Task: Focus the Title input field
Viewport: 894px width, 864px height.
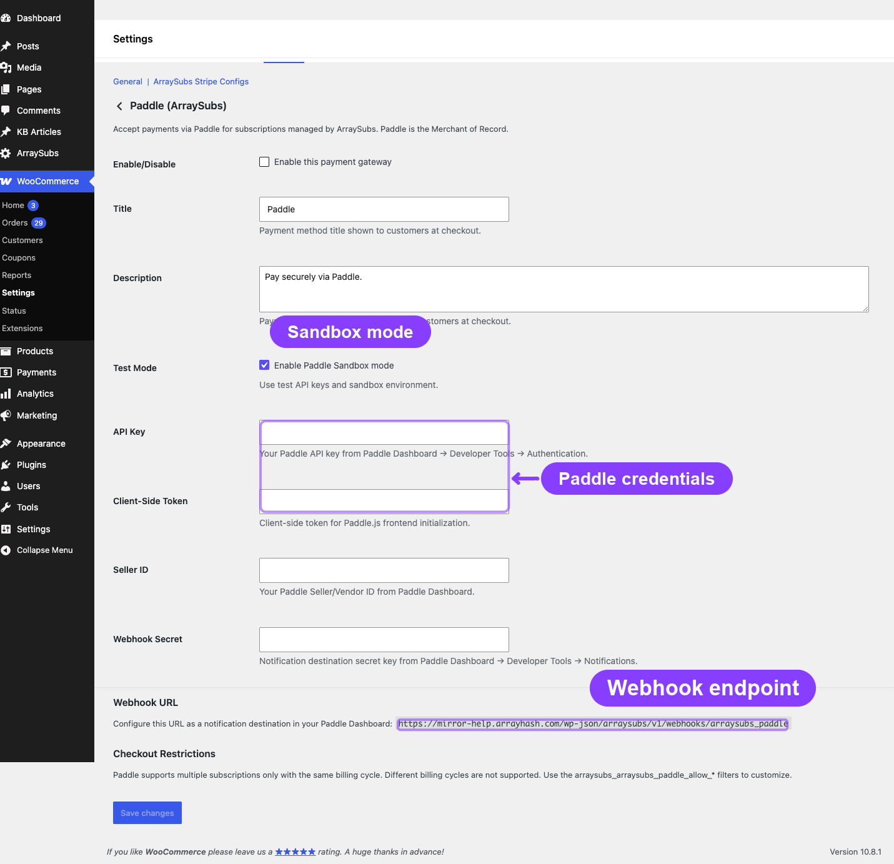Action: tap(384, 209)
